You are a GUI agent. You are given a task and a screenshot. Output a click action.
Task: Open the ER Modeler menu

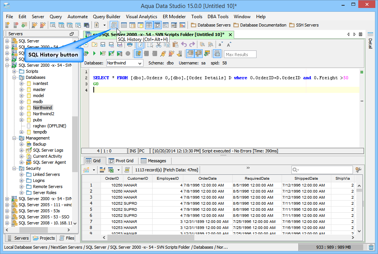[x=174, y=17]
